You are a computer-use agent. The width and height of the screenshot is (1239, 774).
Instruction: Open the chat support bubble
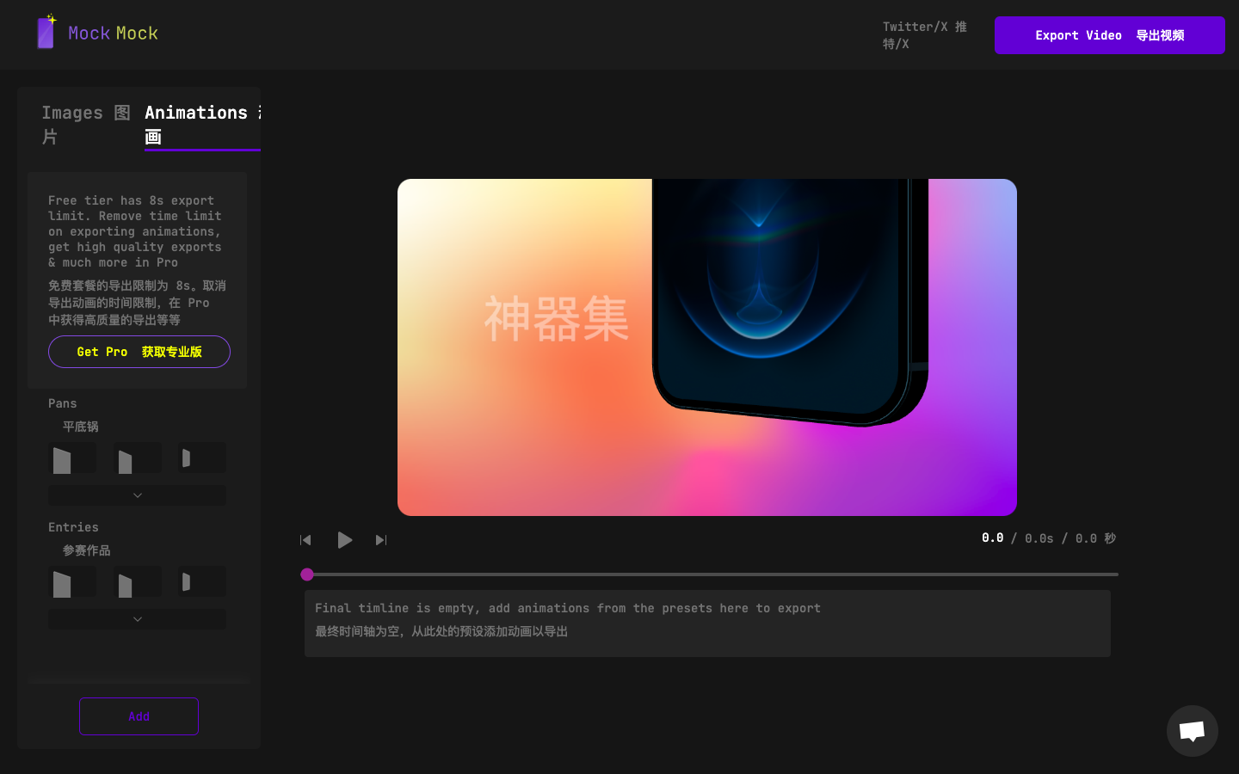[x=1192, y=731]
